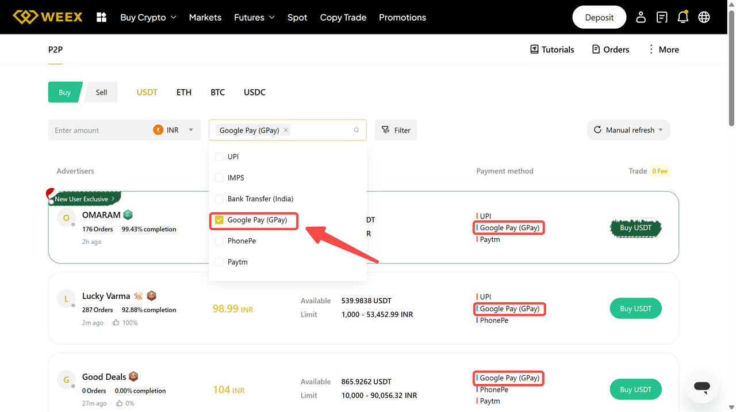Viewport: 736px width, 412px height.
Task: Uncheck the Google Pay (GPay) checkbox
Action: click(219, 220)
